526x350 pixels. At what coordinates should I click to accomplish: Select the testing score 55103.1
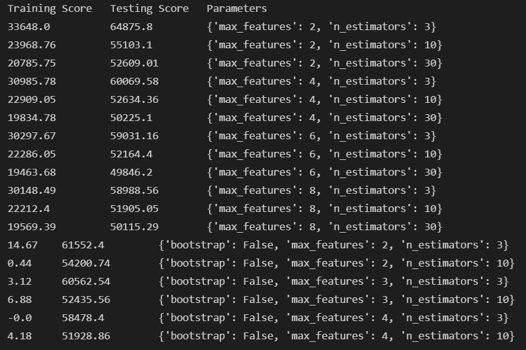point(131,45)
